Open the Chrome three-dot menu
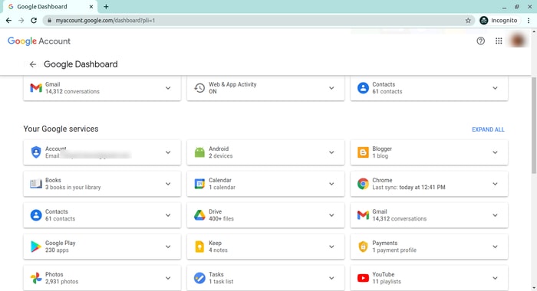The height and width of the screenshot is (291, 537). pos(529,21)
